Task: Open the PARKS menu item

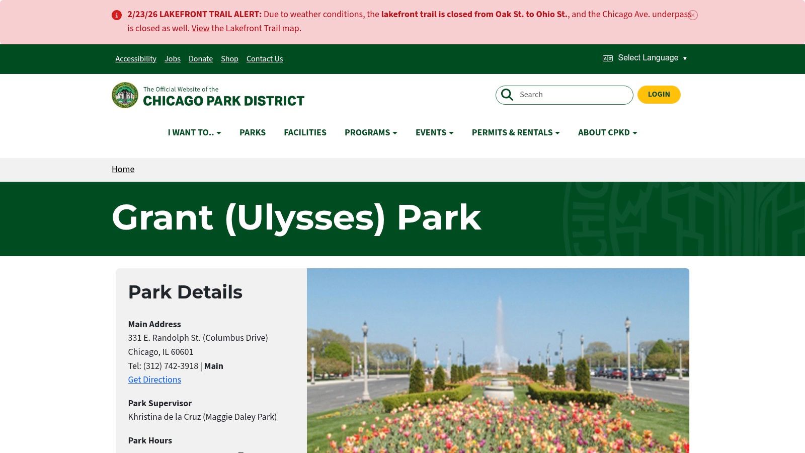Action: (x=253, y=132)
